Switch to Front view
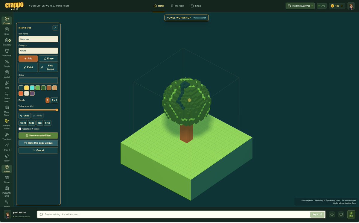The width and height of the screenshot is (359, 223). click(23, 123)
